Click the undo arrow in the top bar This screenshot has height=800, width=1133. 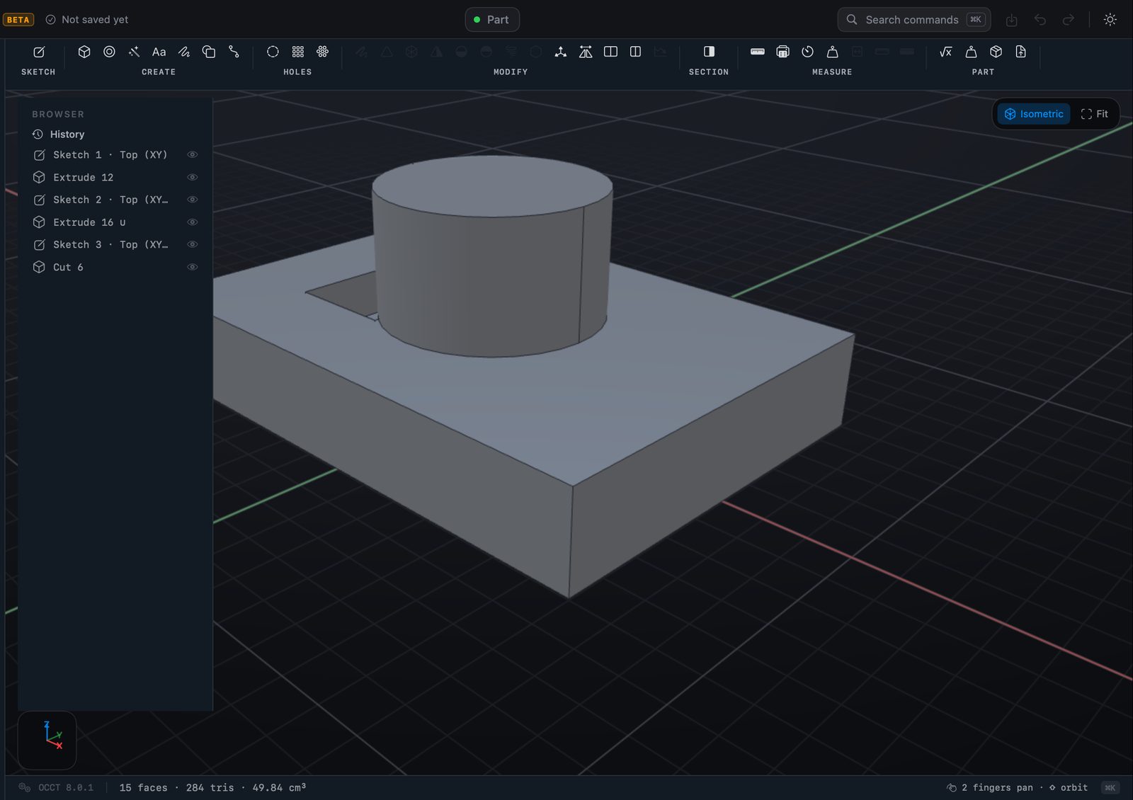(1040, 20)
